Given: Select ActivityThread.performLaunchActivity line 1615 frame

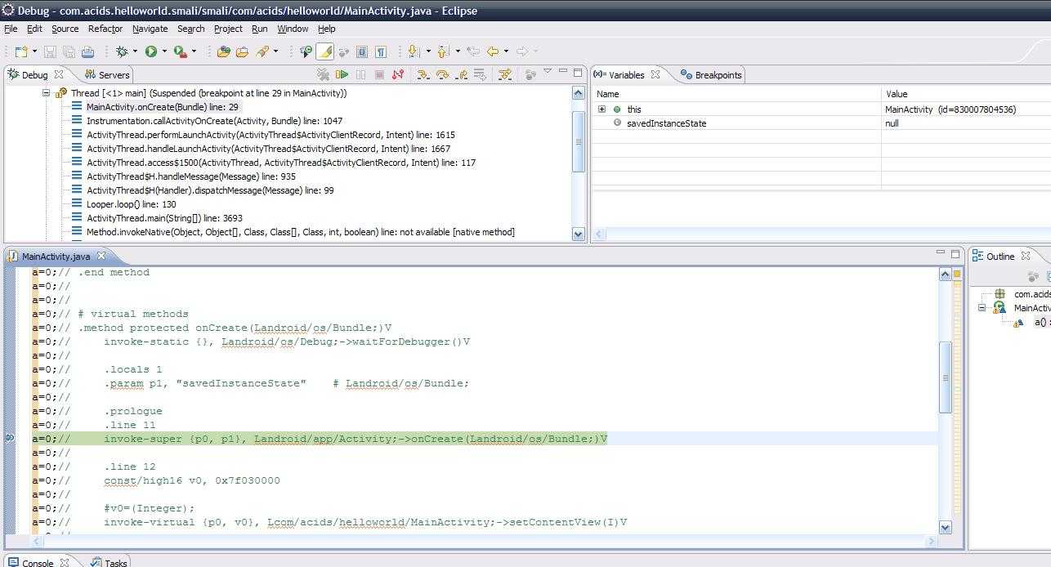Looking at the screenshot, I should (x=271, y=135).
